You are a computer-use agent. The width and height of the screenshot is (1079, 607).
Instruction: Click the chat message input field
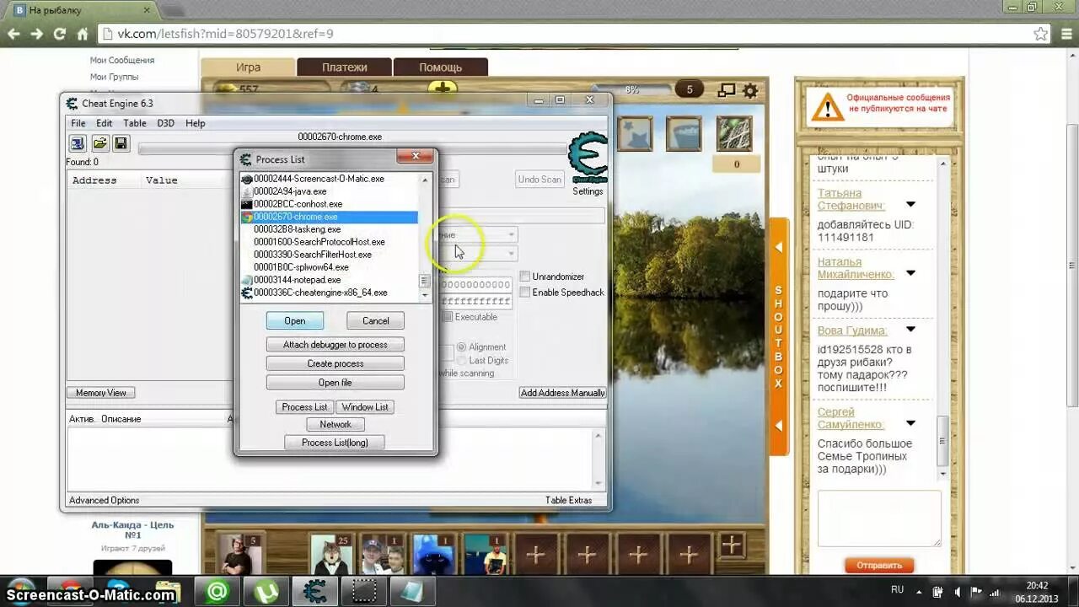pos(879,518)
